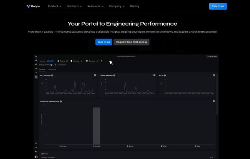Screen dimensions: 250x159
Task: Open the Services filter dropdown
Action: (77, 61)
